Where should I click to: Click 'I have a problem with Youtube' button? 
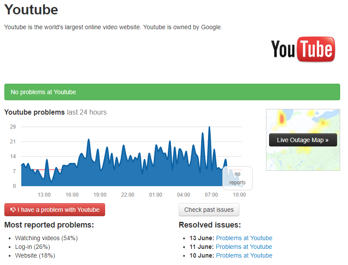point(55,210)
